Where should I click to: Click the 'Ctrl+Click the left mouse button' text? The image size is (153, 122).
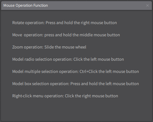109,72
